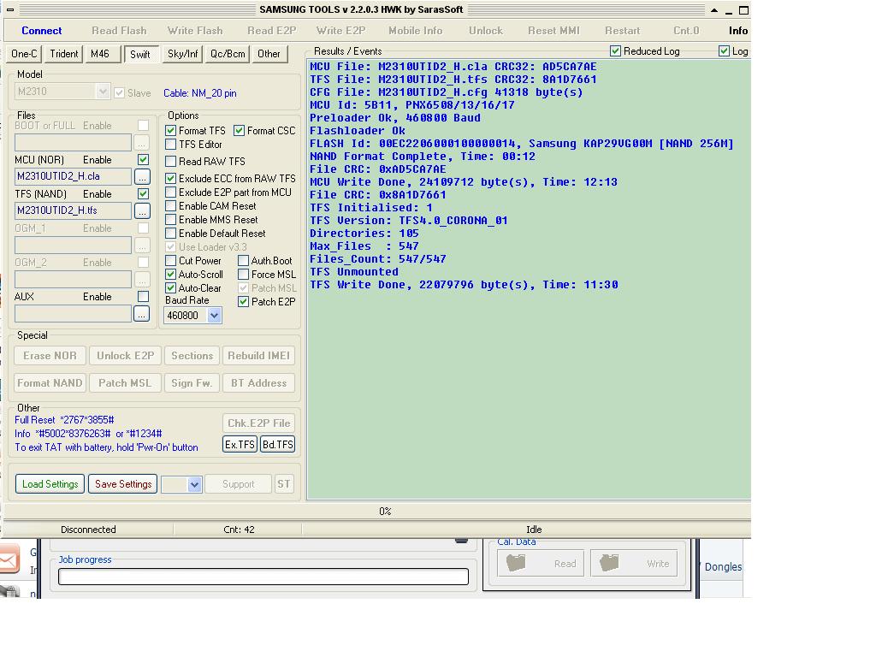Disable the TFS (NAND) Enable checkbox

tap(143, 194)
